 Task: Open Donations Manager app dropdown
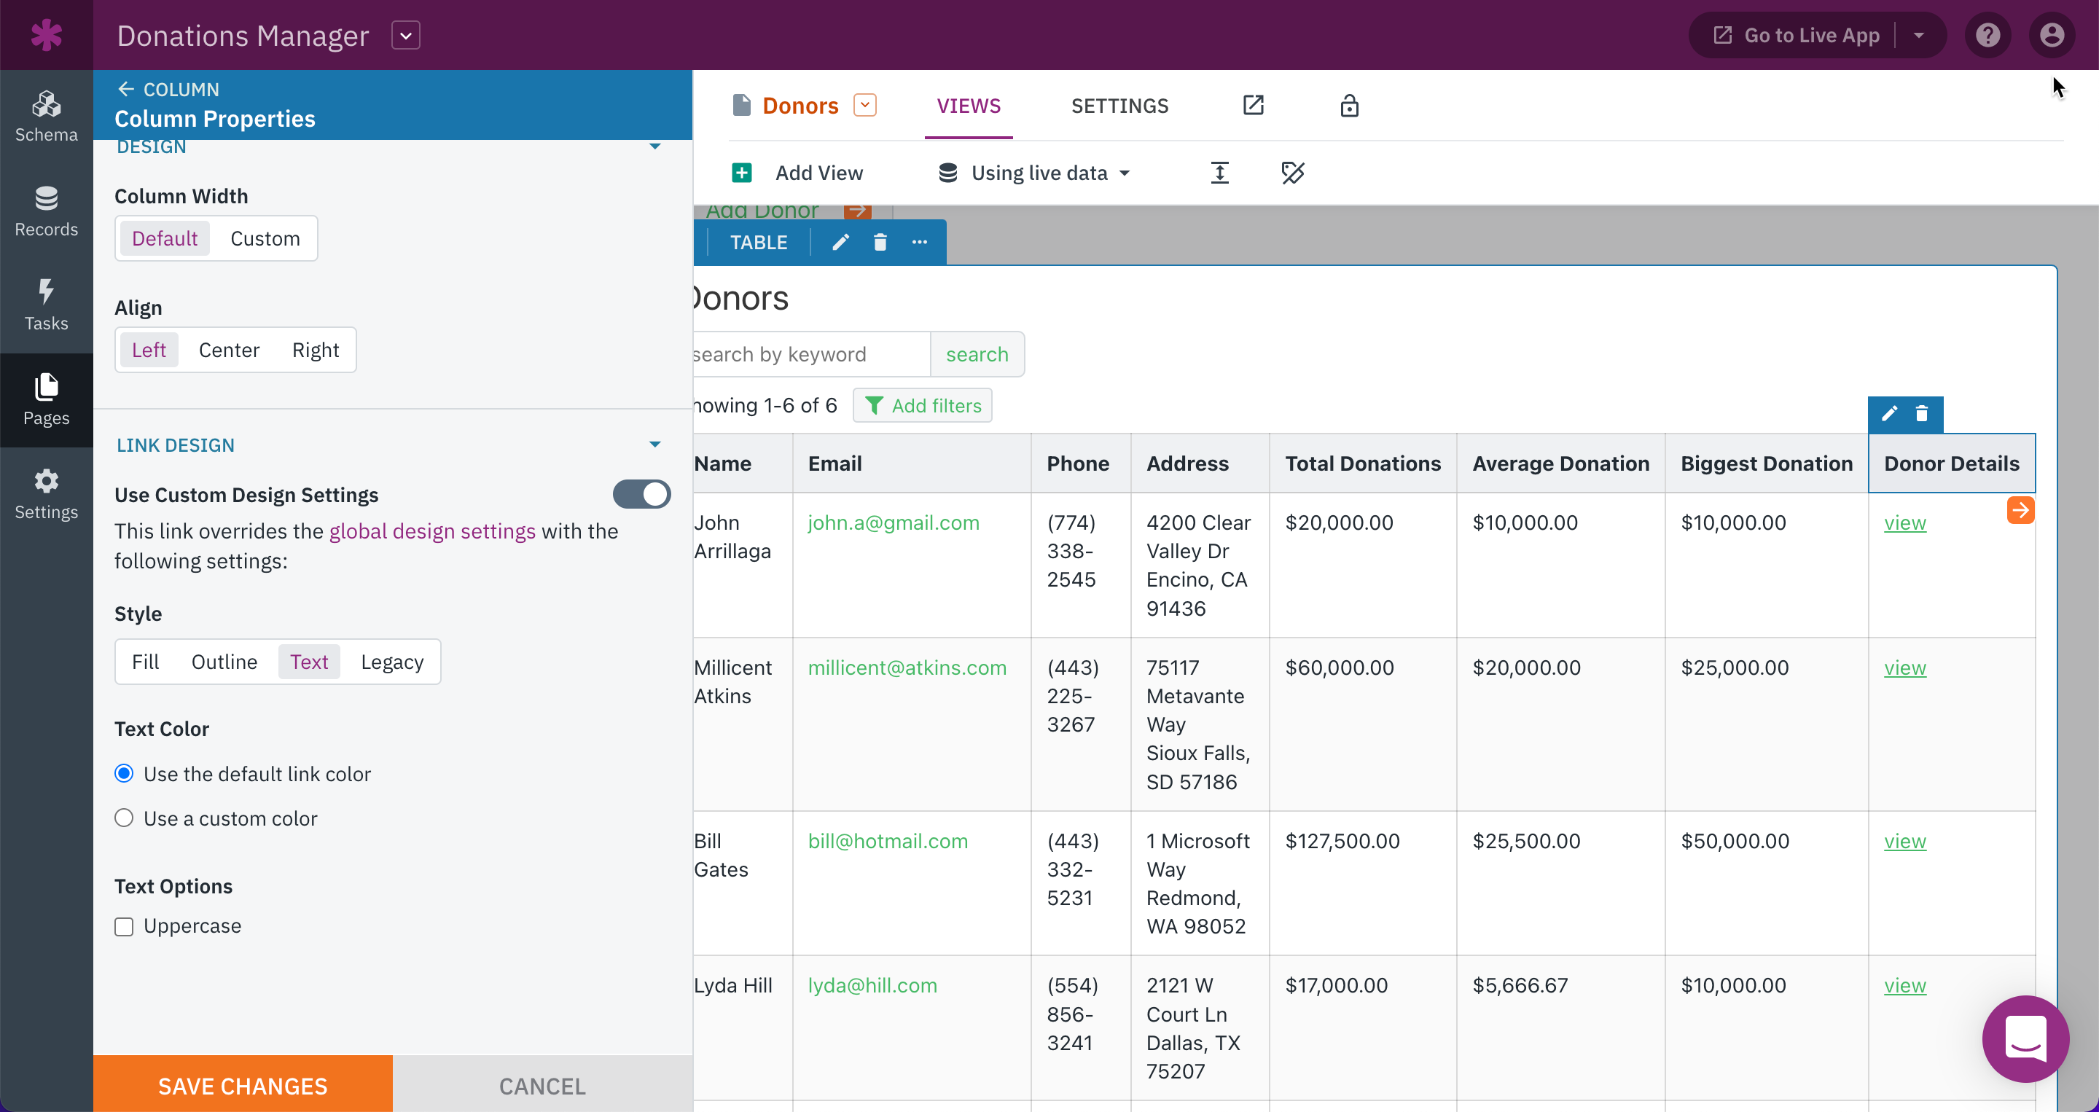point(406,35)
